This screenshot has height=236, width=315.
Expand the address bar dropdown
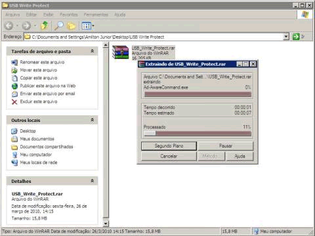click(286, 37)
